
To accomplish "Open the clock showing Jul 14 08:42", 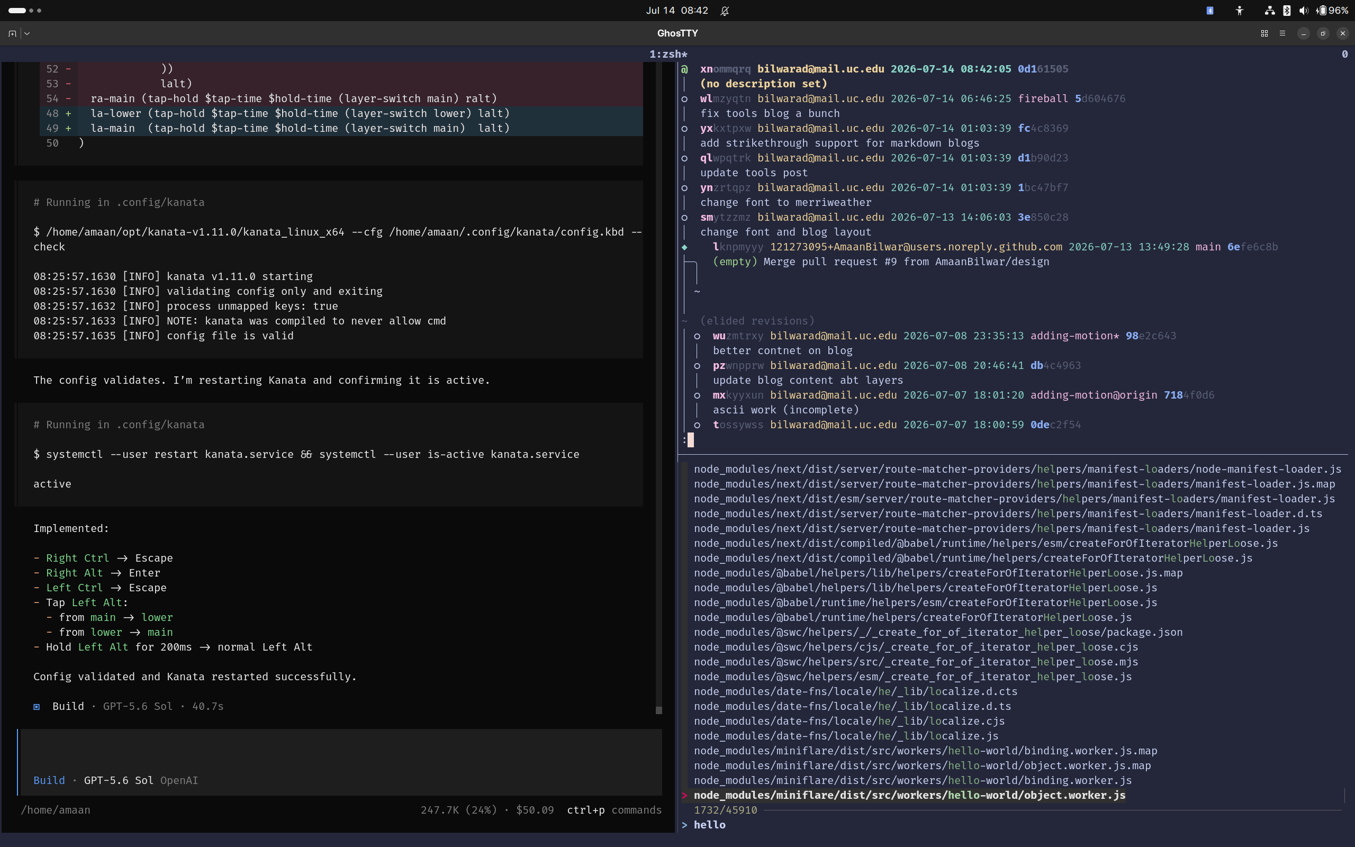I will click(x=677, y=11).
